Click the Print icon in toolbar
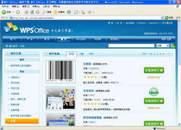Screen dimensions: 181x130 click(x=83, y=12)
